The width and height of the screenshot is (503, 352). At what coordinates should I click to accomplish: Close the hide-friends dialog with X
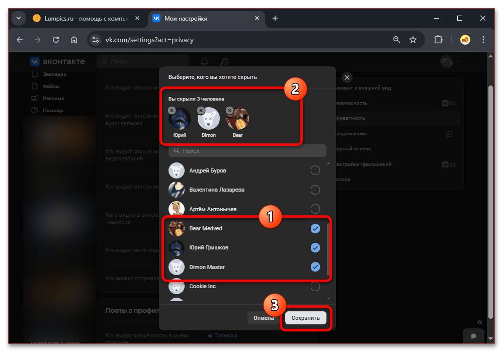(347, 77)
